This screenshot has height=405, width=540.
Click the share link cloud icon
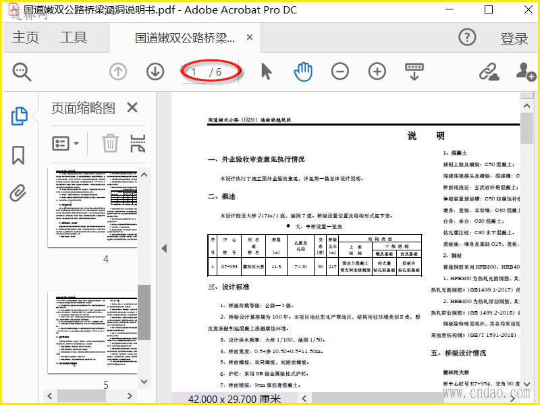click(489, 72)
